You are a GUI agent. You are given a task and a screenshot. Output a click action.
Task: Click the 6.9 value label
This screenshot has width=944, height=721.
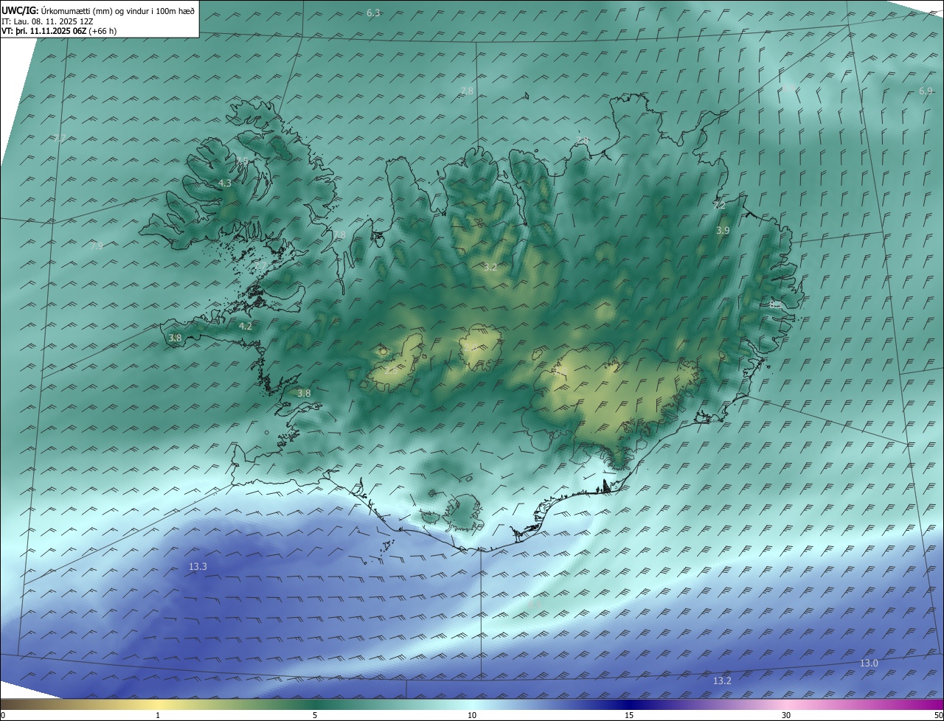point(926,91)
